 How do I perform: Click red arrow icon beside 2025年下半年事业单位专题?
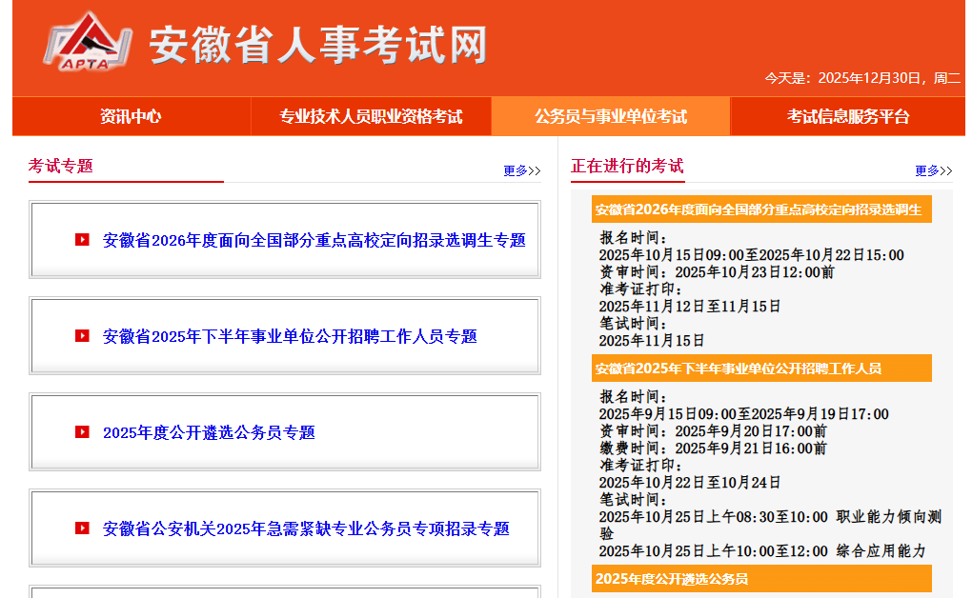(82, 336)
